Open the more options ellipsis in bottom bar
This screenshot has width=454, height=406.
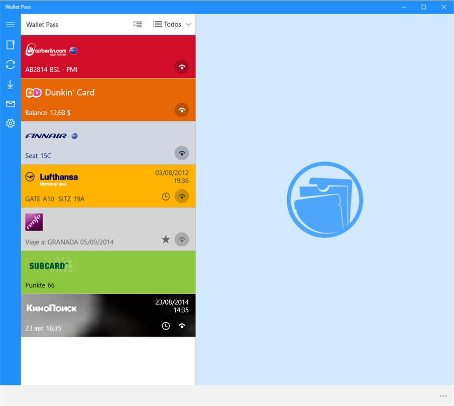pos(443,396)
